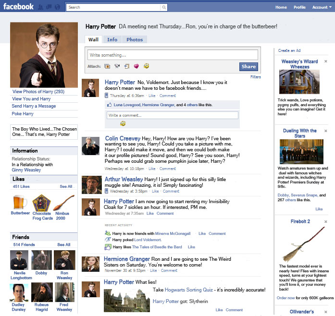Open the Filters link
The height and width of the screenshot is (316, 335).
(x=256, y=77)
